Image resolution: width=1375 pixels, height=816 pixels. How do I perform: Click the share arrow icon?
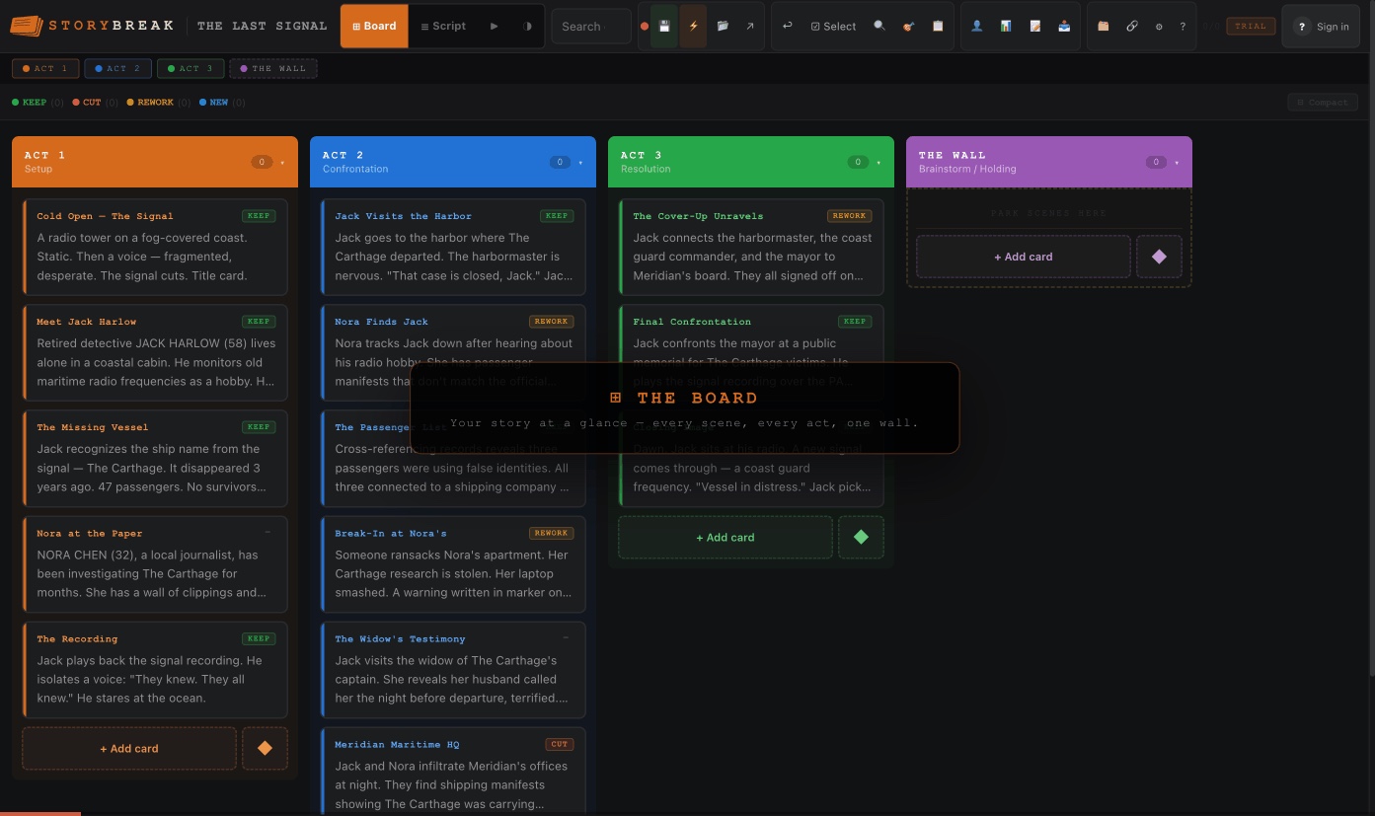[750, 26]
